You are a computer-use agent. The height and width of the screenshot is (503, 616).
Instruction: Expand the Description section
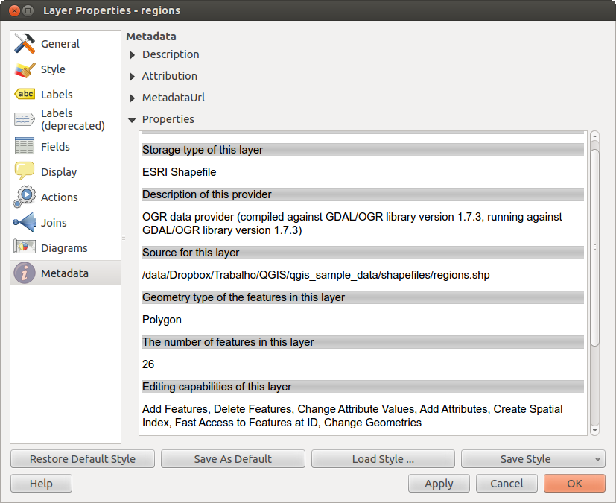(x=133, y=54)
